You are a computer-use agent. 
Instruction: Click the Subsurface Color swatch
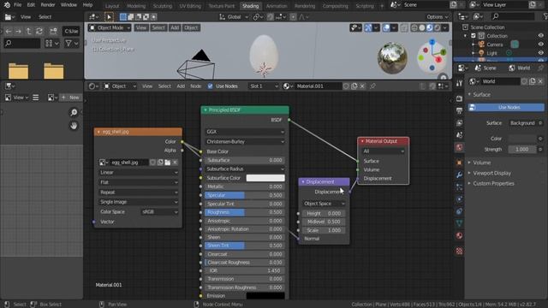[265, 178]
